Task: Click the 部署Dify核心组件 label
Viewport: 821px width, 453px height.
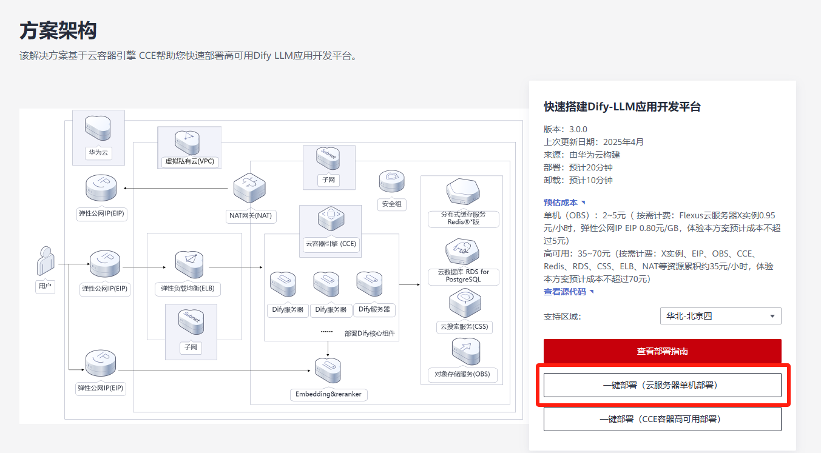Action: click(x=370, y=334)
